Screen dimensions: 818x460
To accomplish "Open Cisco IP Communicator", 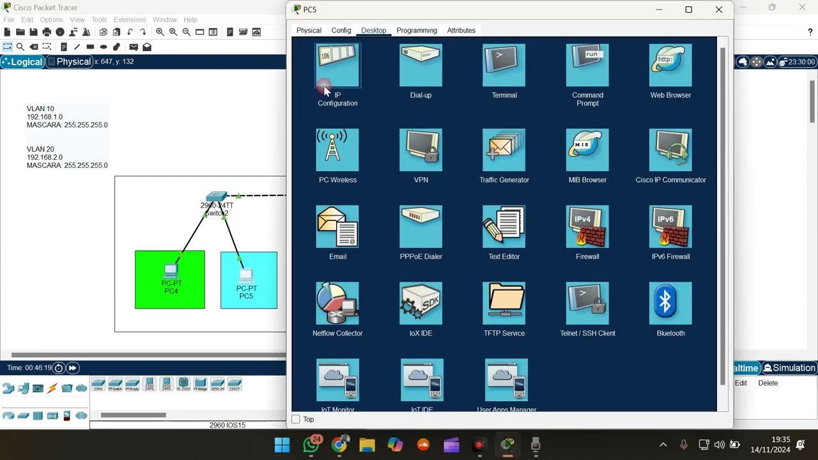I will pos(670,150).
